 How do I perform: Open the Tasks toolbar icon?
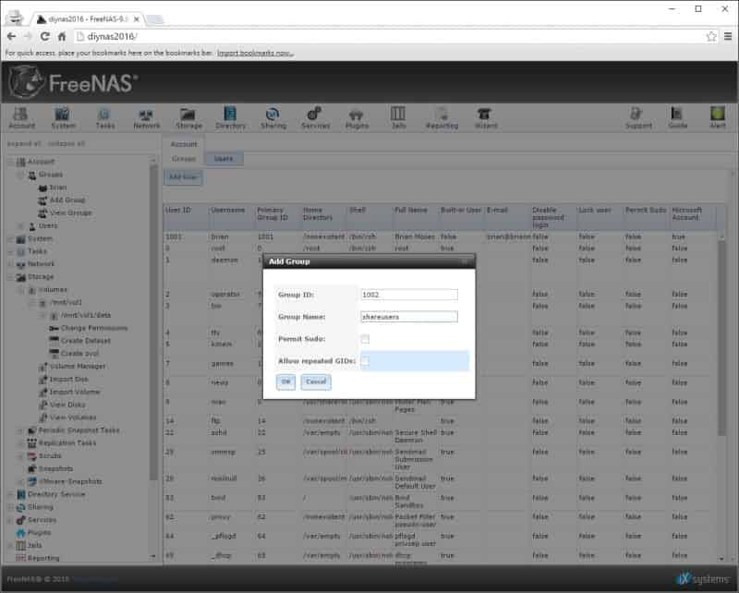click(104, 118)
